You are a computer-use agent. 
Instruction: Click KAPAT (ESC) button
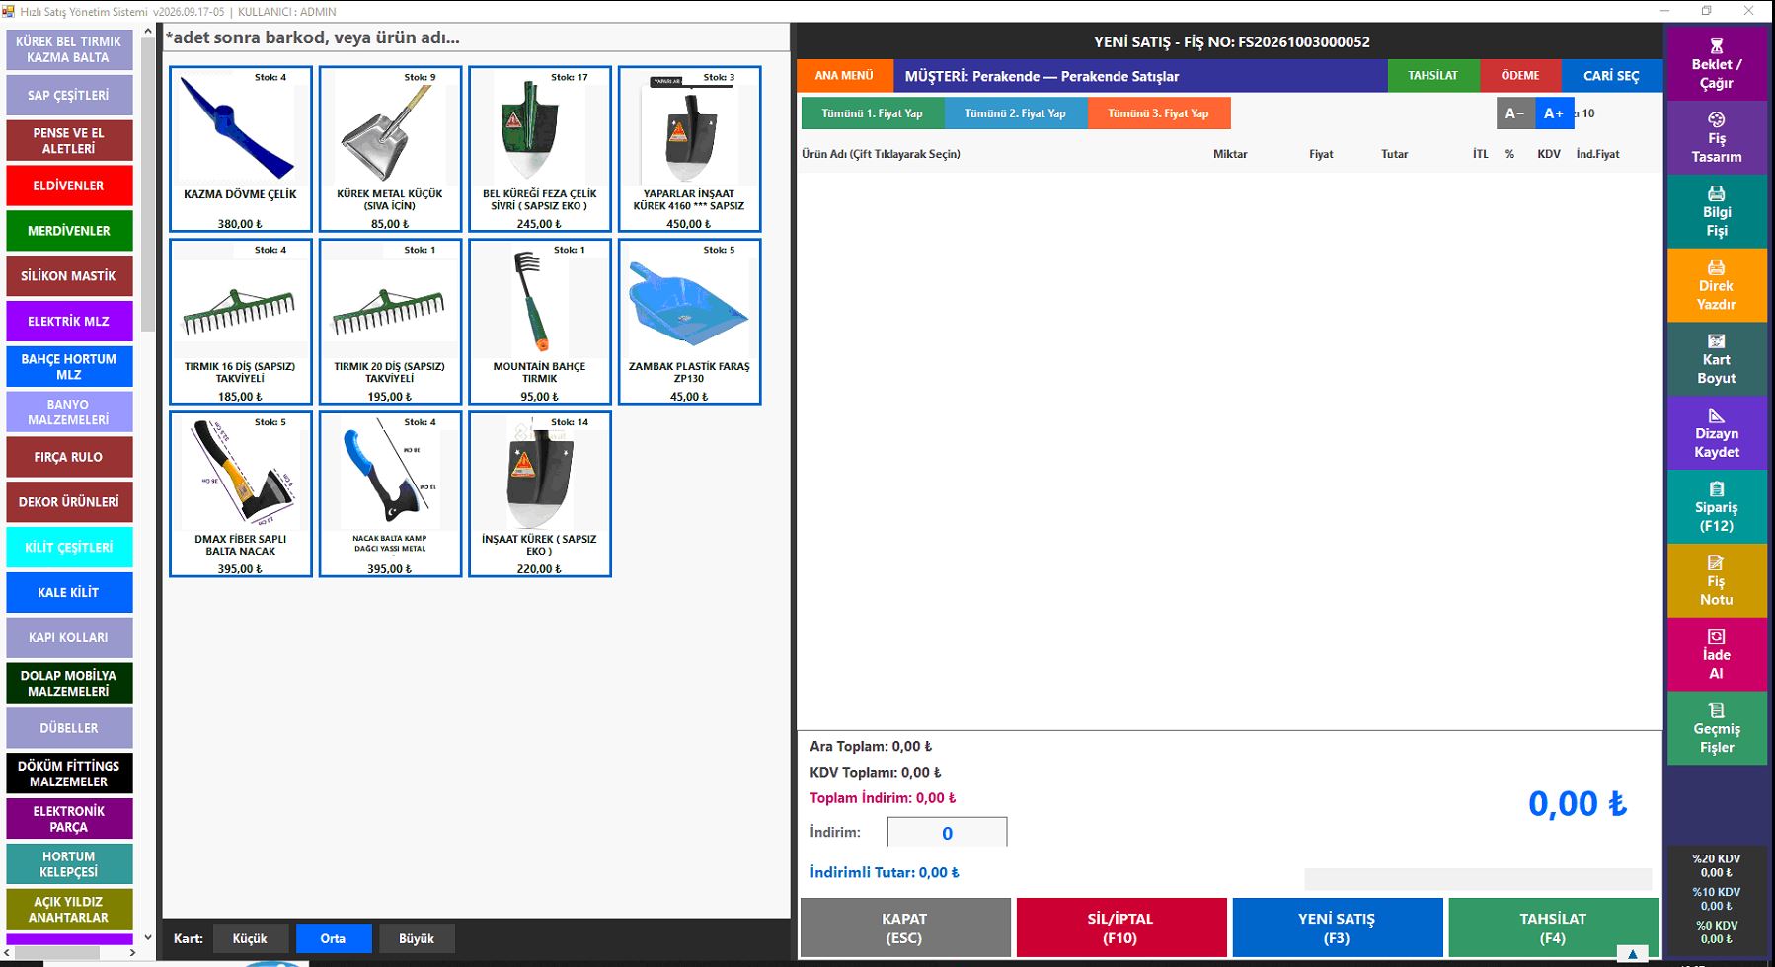pyautogui.click(x=904, y=928)
